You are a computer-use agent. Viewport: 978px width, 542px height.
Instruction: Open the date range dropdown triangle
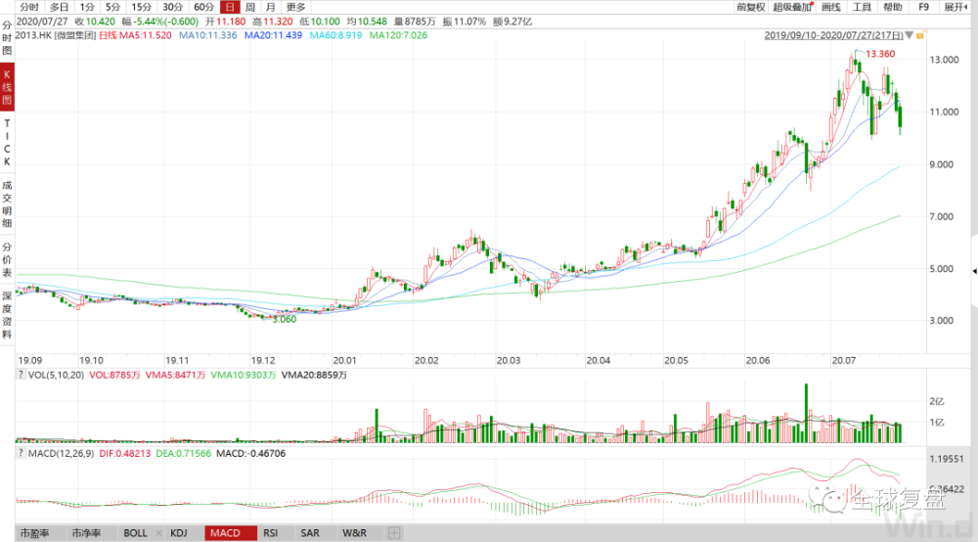point(910,35)
